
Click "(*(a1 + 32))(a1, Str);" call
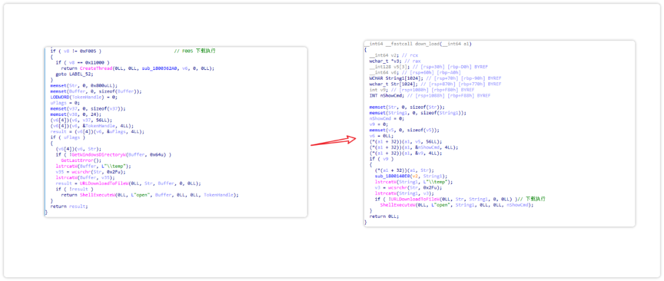coord(404,171)
